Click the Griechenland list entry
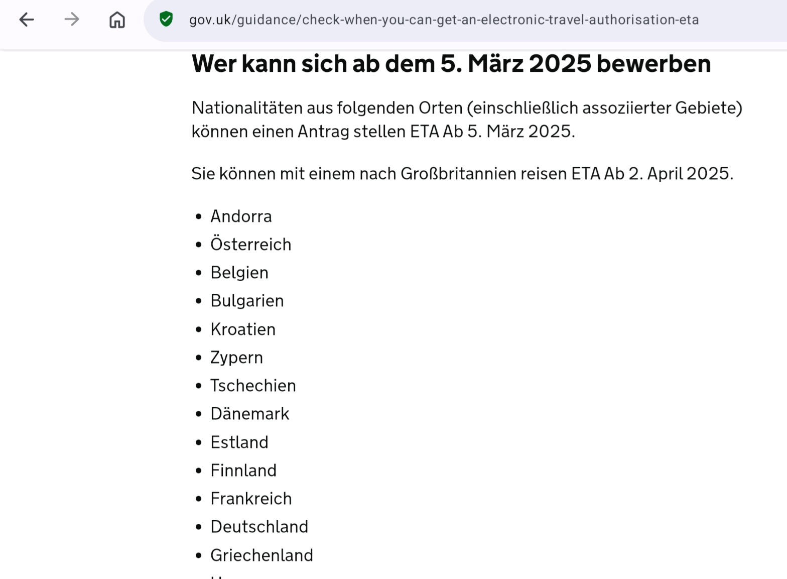This screenshot has height=579, width=787. (261, 555)
